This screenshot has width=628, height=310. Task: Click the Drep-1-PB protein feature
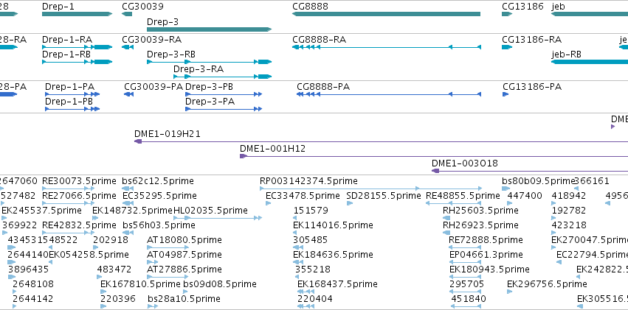(72, 109)
